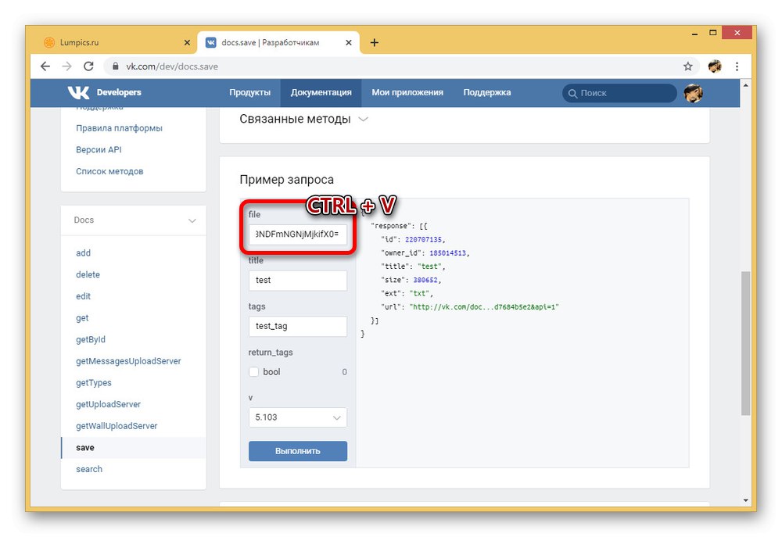Click the Выполнить button
The image size is (782, 537).
coord(298,451)
